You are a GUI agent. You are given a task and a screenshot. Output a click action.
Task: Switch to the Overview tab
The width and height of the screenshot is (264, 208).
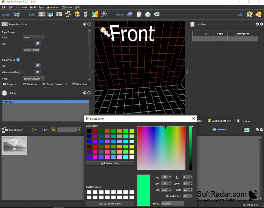(30, 84)
